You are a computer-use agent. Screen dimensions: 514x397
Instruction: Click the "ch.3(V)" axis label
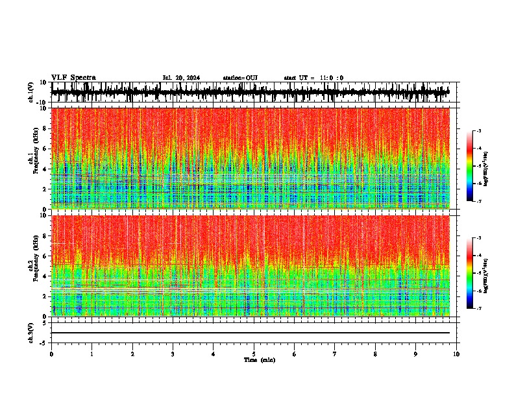point(31,333)
